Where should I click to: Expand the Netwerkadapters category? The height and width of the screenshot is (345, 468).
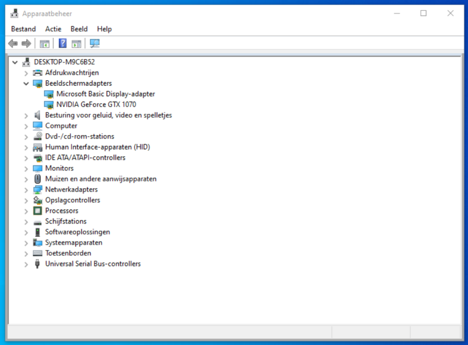point(26,189)
